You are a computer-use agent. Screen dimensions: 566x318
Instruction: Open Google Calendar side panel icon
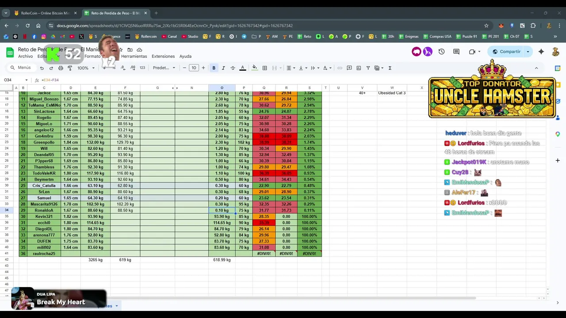[x=558, y=68]
